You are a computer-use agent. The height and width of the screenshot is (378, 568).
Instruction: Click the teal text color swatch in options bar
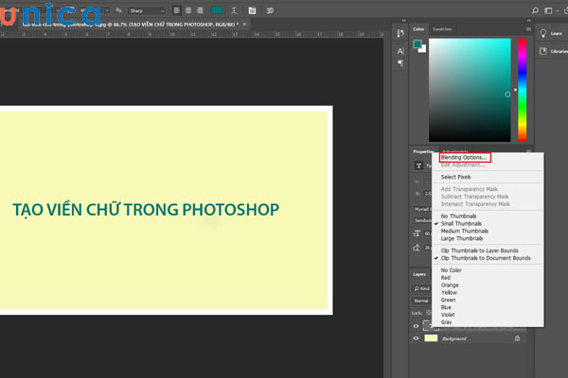point(217,10)
